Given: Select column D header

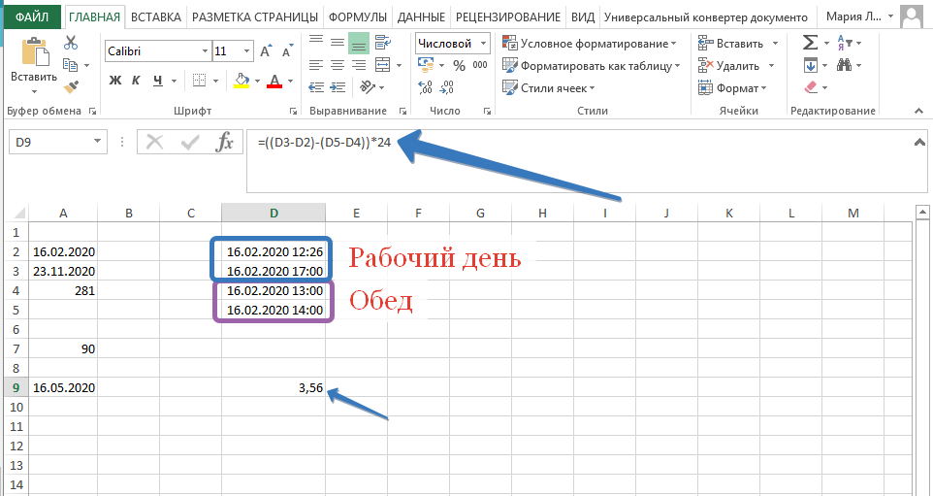Looking at the screenshot, I should 273,213.
